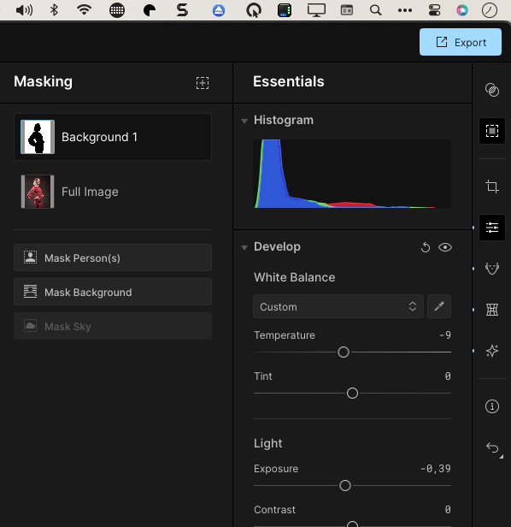Click the Export button

[461, 42]
